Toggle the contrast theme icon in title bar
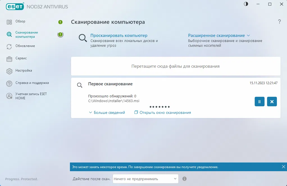The width and height of the screenshot is (287, 186). 246,4
